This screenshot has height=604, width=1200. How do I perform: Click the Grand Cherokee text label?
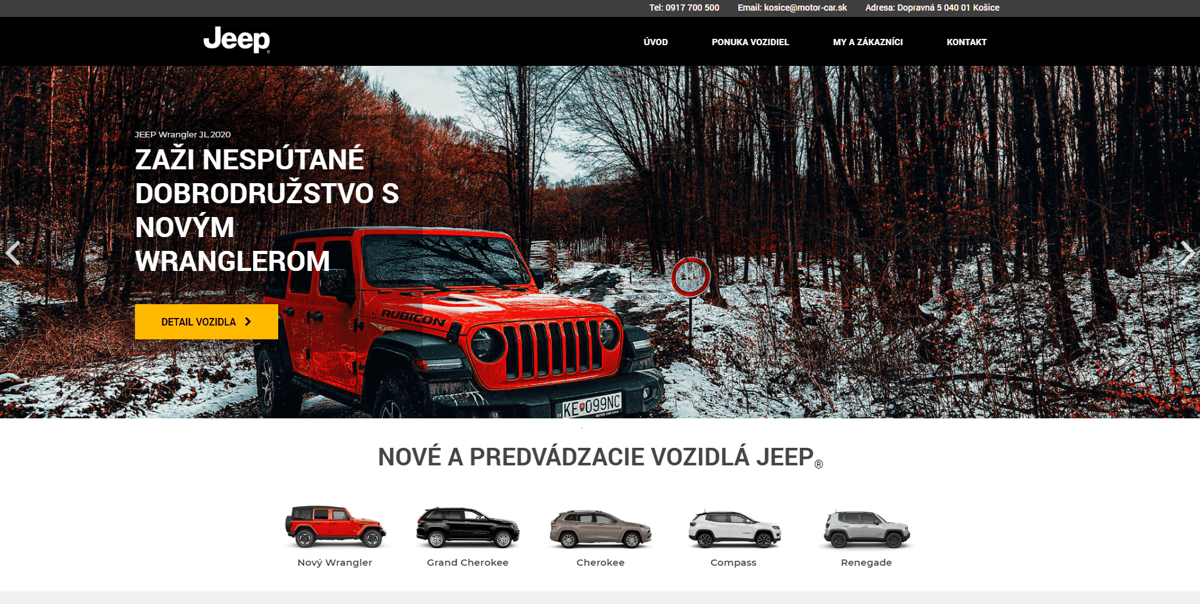pyautogui.click(x=467, y=563)
